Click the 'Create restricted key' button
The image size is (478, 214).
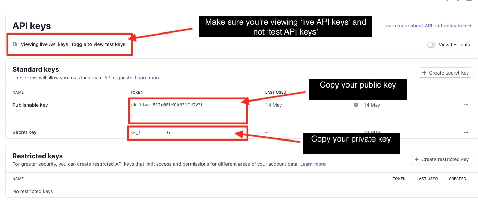[x=442, y=159]
